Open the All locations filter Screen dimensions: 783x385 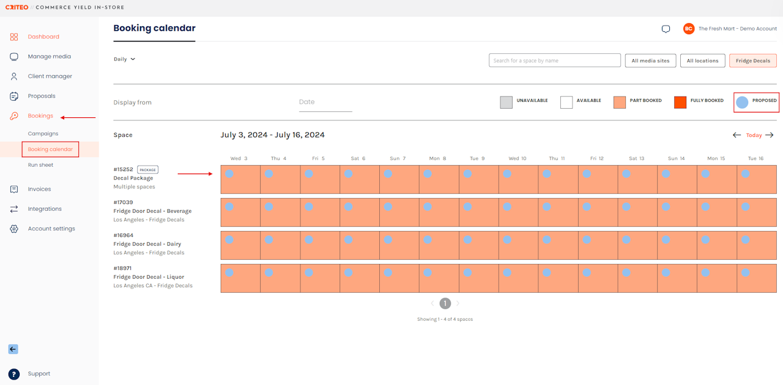702,61
